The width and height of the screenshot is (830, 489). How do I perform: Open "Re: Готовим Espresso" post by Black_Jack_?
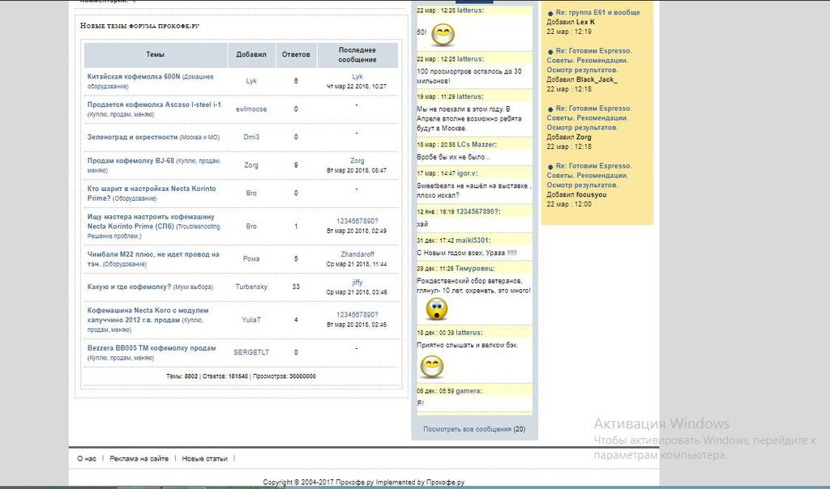[x=589, y=60]
